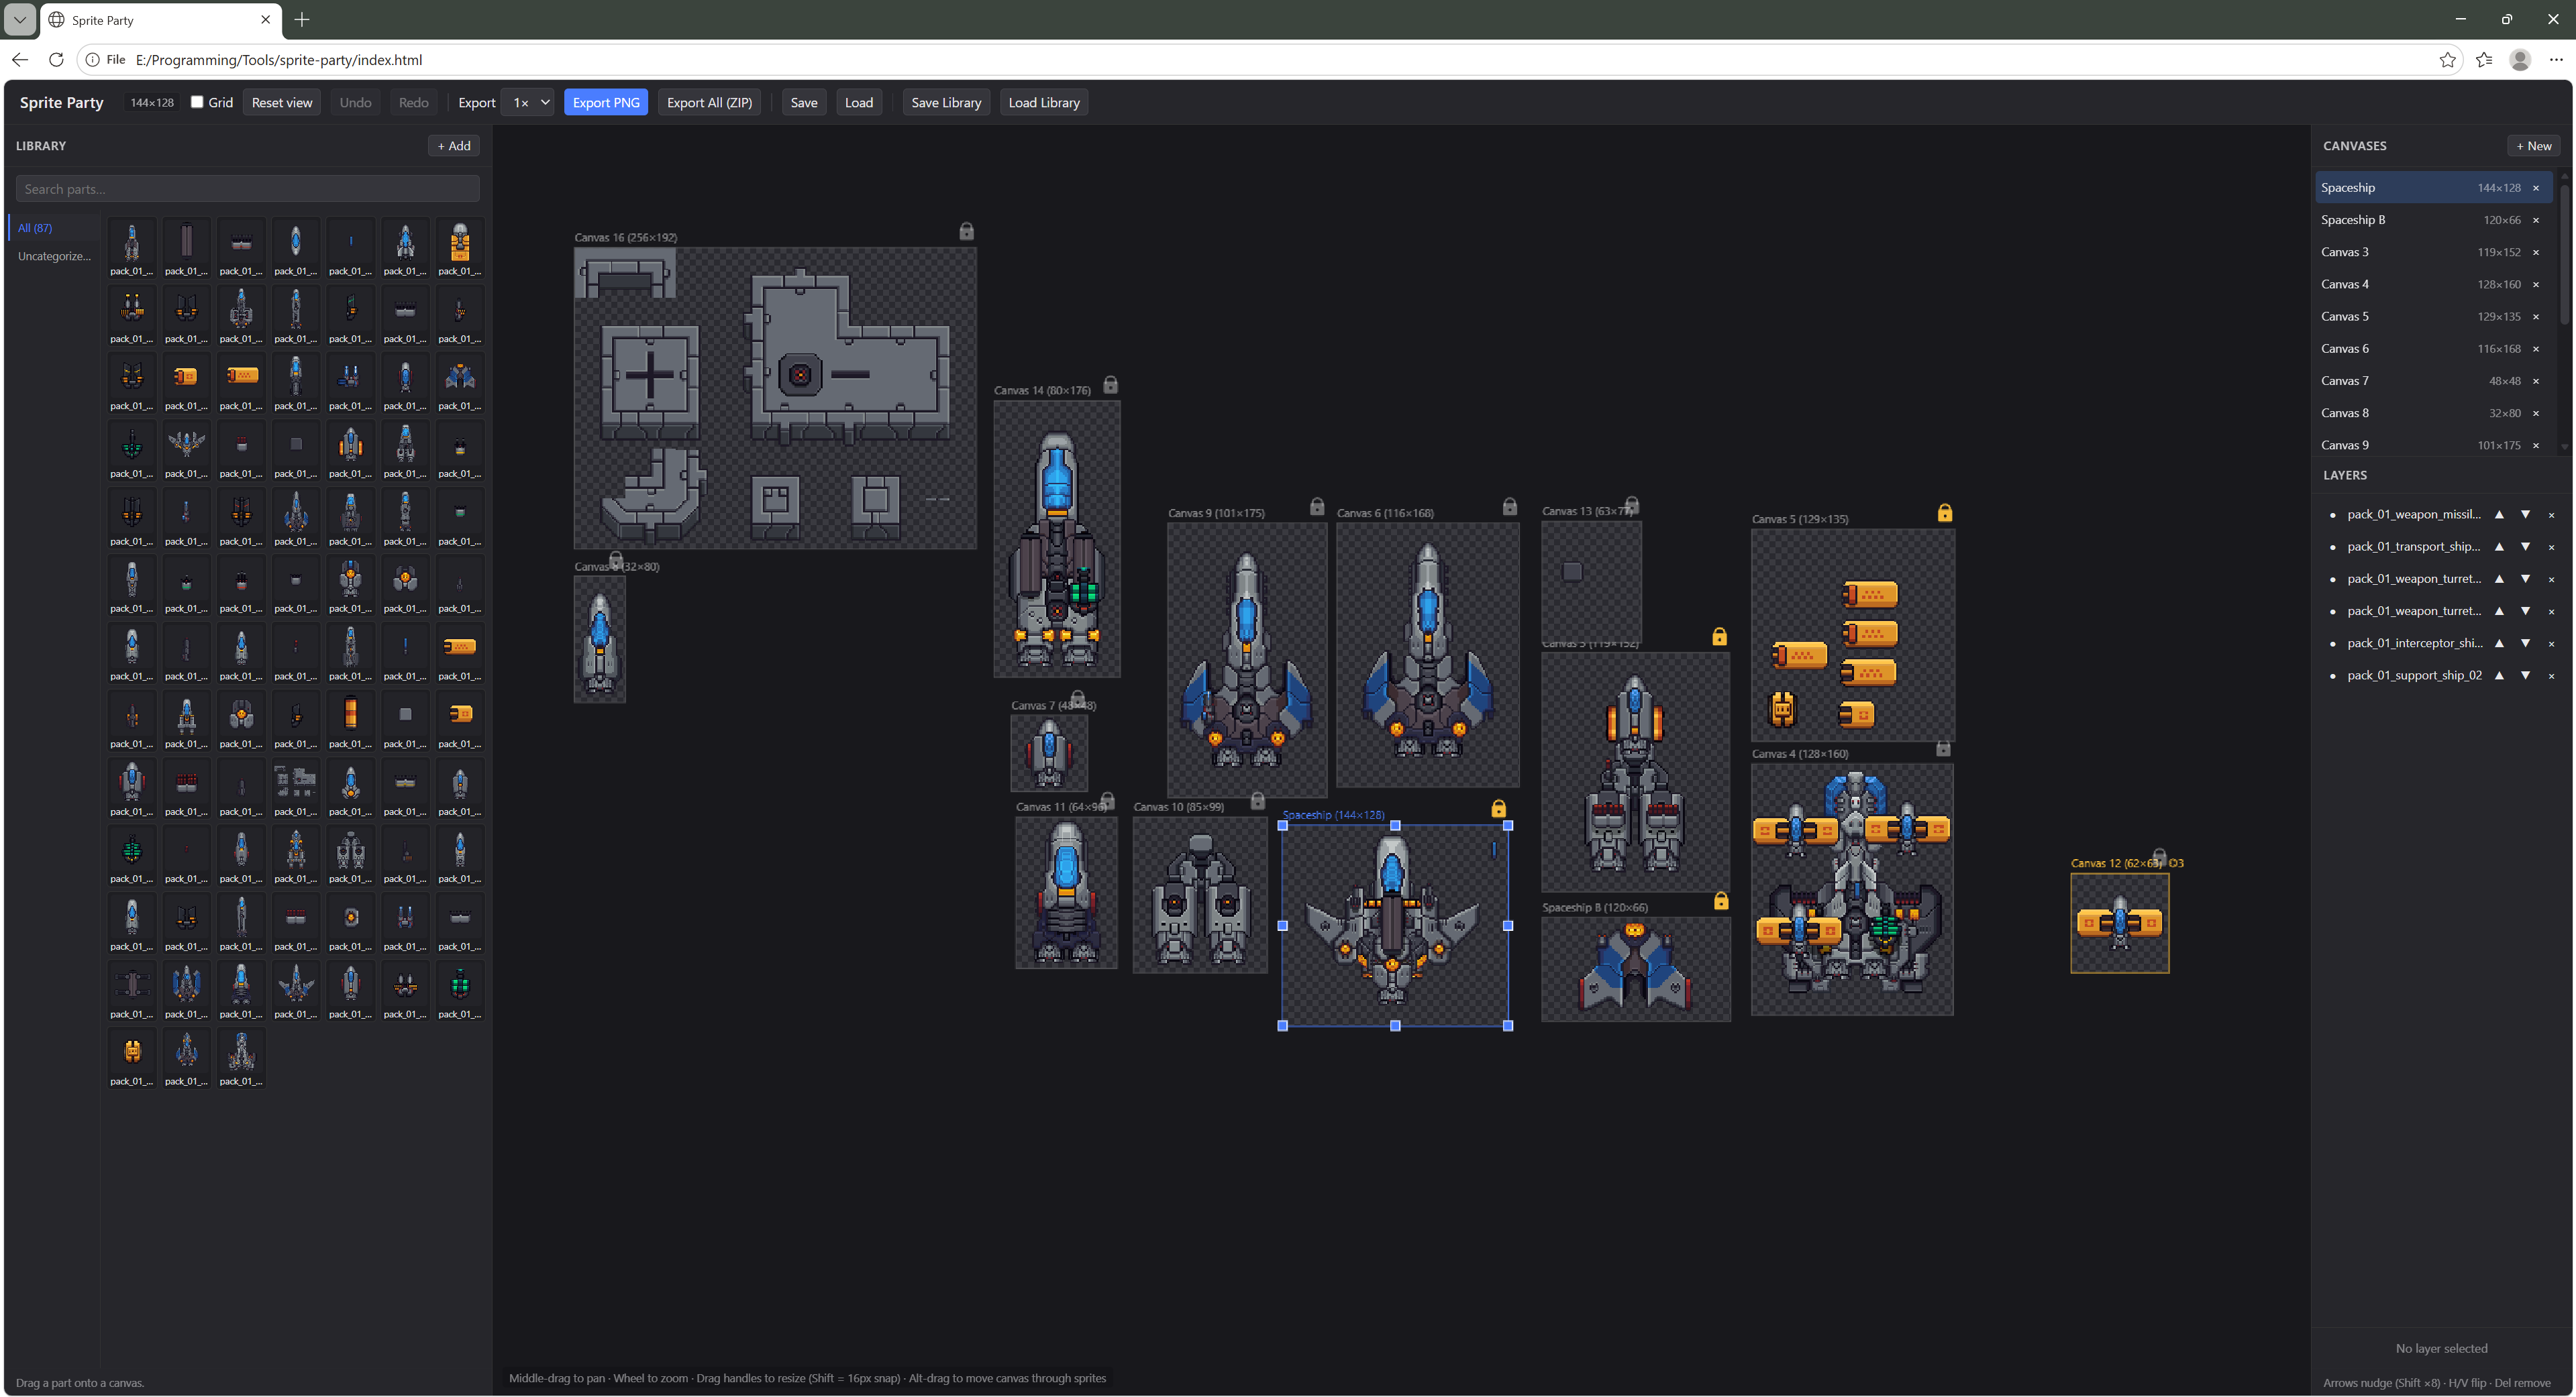Enable the Grid checkbox
The width and height of the screenshot is (2576, 1397).
[x=197, y=102]
